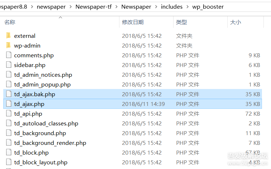Screen dimensions: 271x169
Task: Click the td_background.php file icon
Action: [x=9, y=133]
